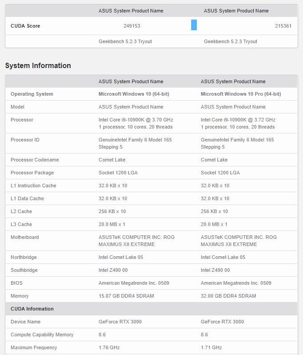Click the Northbridge row label
The width and height of the screenshot is (303, 355).
[24, 257]
